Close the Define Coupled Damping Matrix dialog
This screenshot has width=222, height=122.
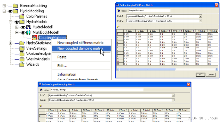coord(189,84)
